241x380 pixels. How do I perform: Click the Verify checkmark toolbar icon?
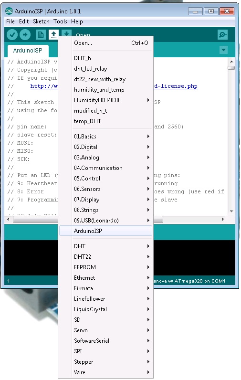coord(12,35)
